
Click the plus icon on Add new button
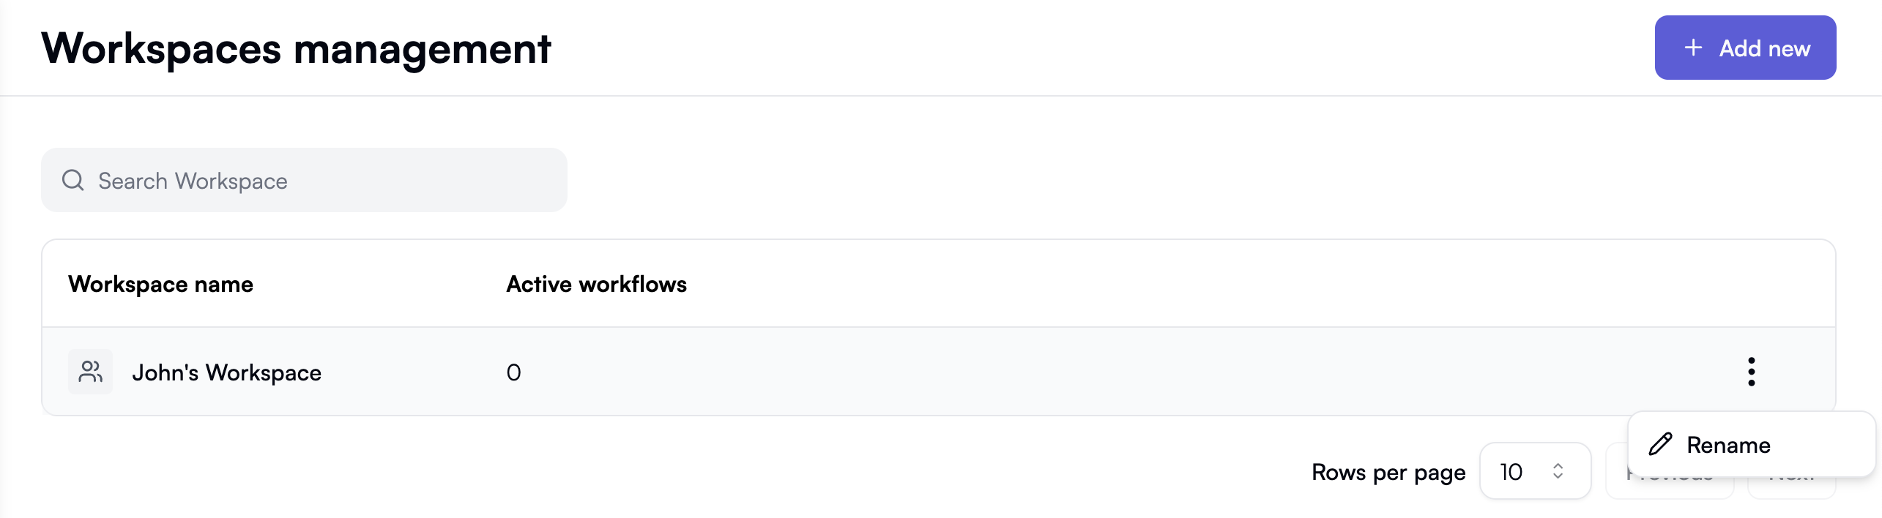[1693, 48]
